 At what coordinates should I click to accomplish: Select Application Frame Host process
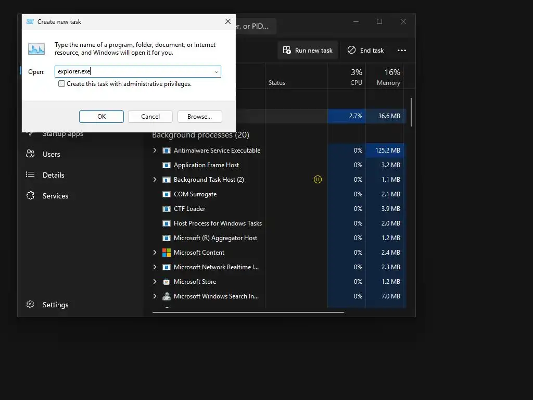tap(206, 165)
